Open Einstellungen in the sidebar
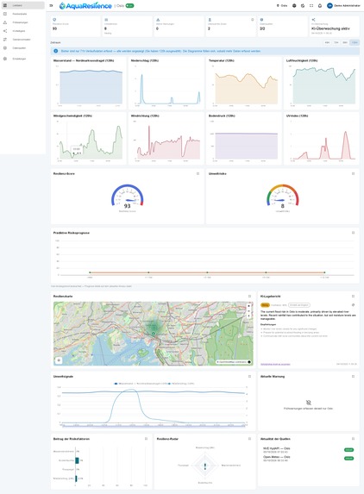364x494 pixels. (22, 59)
